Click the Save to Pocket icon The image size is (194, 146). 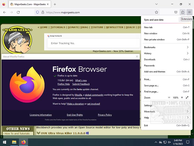176,12
